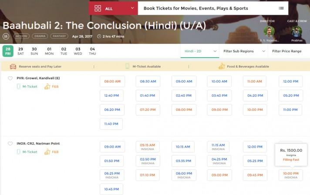The image size is (310, 195).
Task: Click F&B icon under PVR Growel
Action: tap(47, 86)
